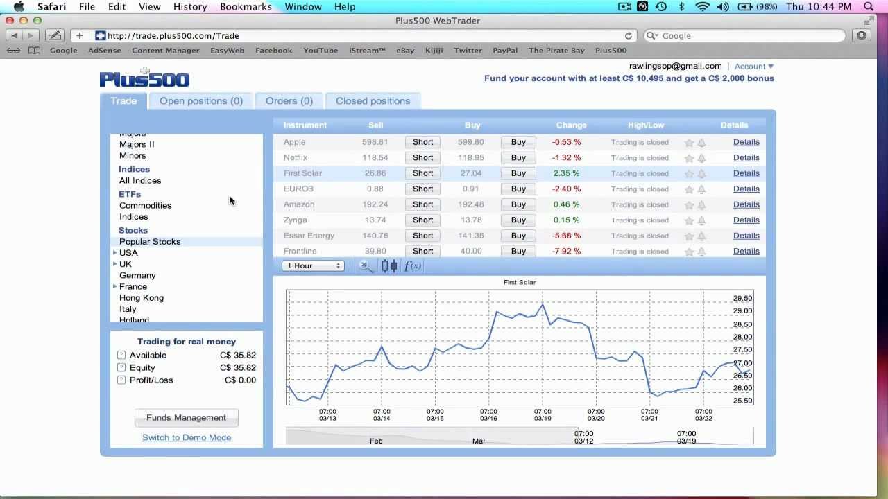This screenshot has width=888, height=499.
Task: Open Funds Management button
Action: (x=186, y=418)
